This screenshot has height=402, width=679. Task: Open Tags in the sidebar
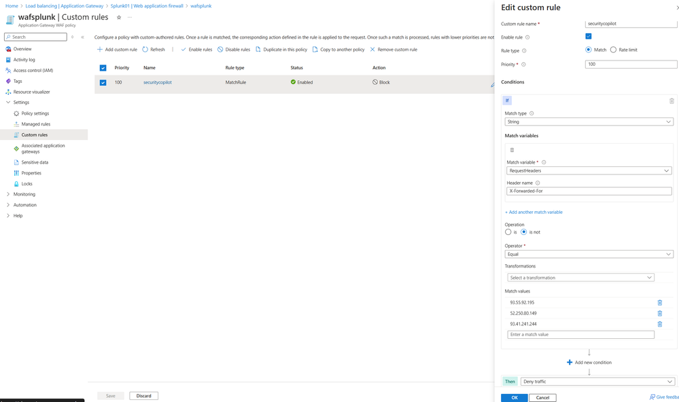17,81
